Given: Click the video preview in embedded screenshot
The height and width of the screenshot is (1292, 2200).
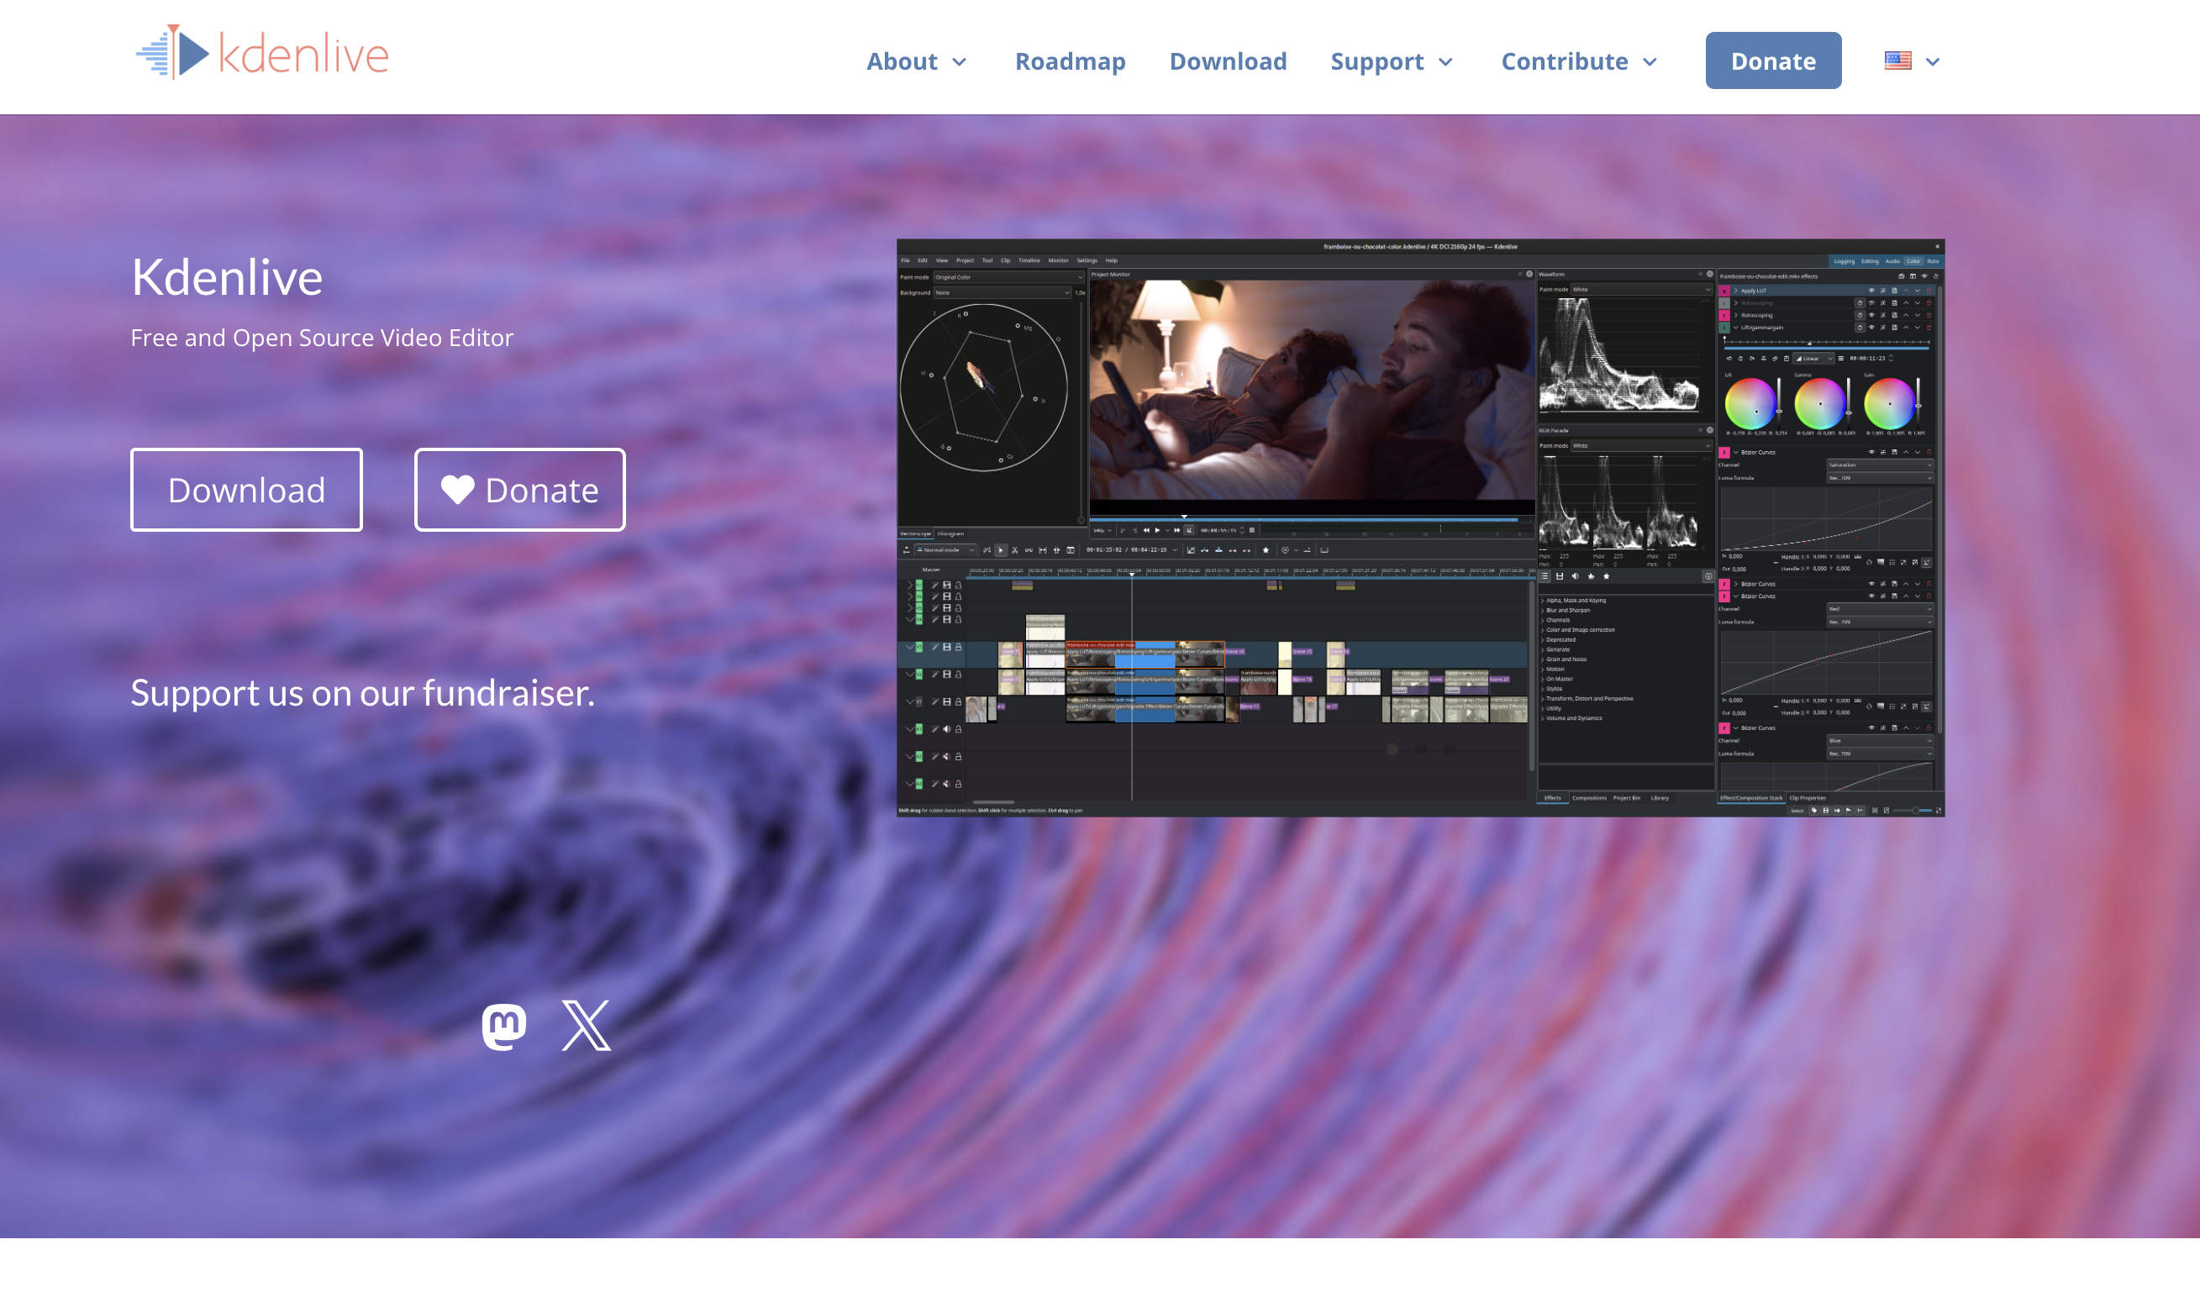Looking at the screenshot, I should (1311, 391).
